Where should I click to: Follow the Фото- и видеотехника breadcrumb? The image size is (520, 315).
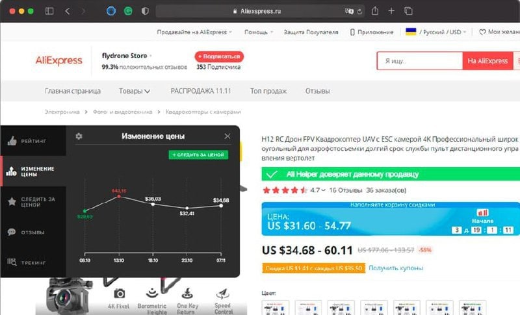click(x=122, y=112)
